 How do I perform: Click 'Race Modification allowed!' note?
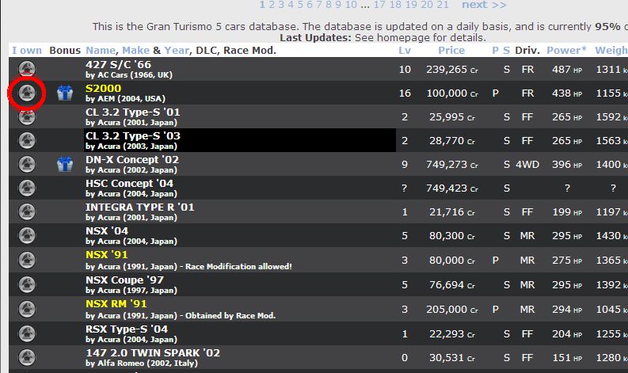tap(238, 266)
